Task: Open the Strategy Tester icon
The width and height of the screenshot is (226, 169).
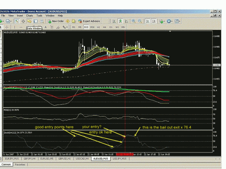Action: [x=42, y=21]
